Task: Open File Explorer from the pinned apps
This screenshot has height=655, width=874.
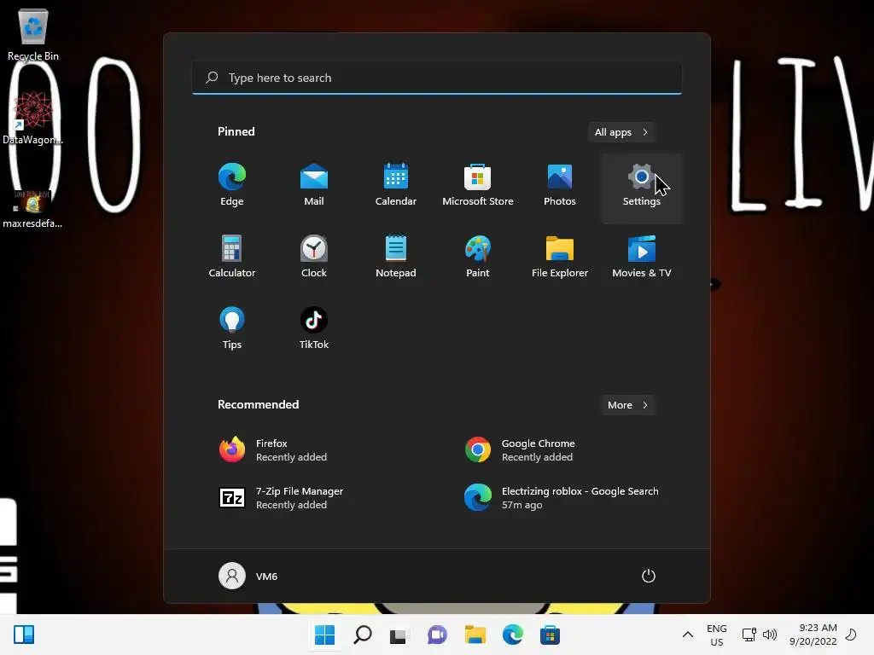Action: (560, 257)
